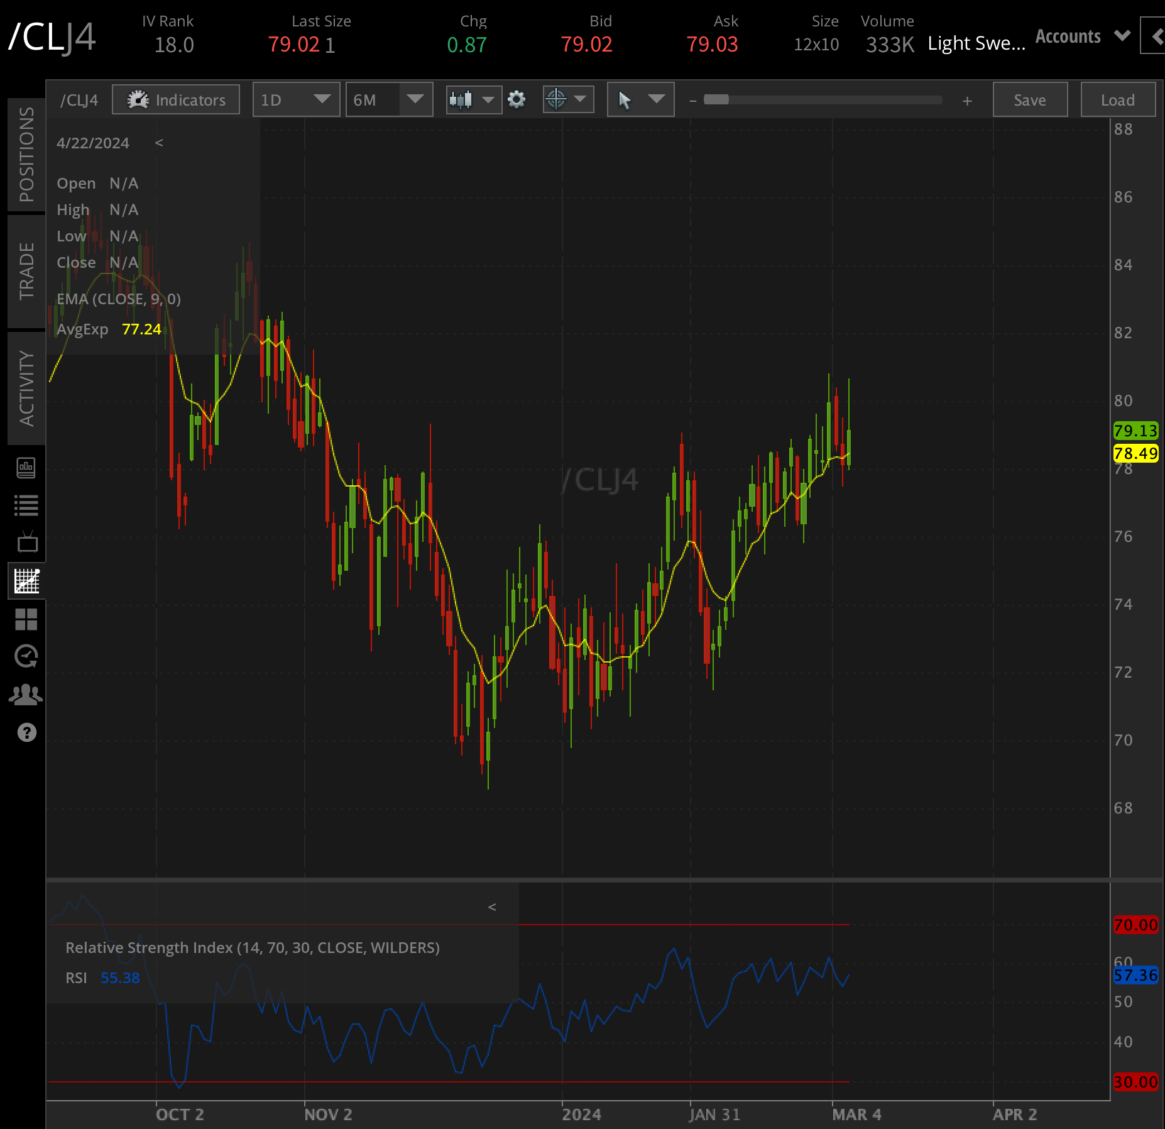Click the 78.49 EMA axis label
This screenshot has height=1129, width=1165.
[1135, 453]
